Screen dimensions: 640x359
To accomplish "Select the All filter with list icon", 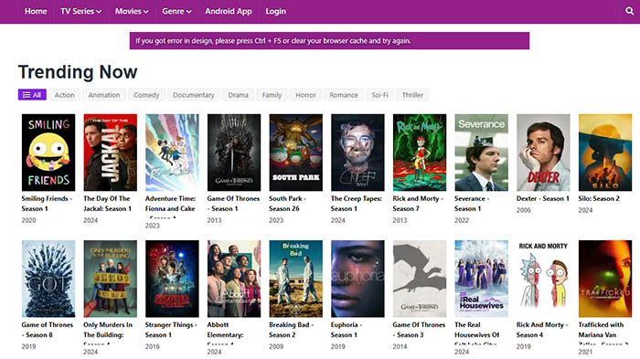I will point(32,95).
